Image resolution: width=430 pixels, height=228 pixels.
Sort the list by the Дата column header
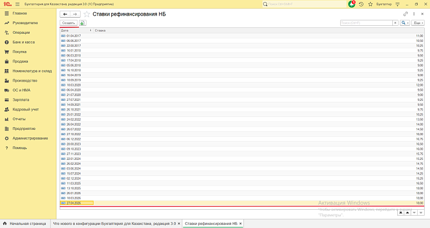[76, 31]
